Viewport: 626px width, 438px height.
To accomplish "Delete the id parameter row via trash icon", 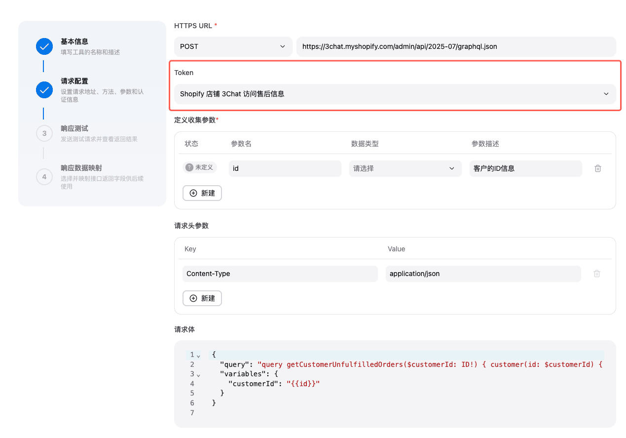I will coord(598,168).
